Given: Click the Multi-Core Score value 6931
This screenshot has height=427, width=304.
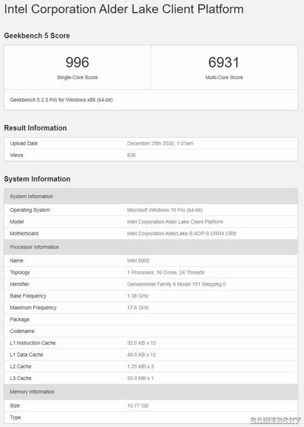Looking at the screenshot, I should point(224,63).
